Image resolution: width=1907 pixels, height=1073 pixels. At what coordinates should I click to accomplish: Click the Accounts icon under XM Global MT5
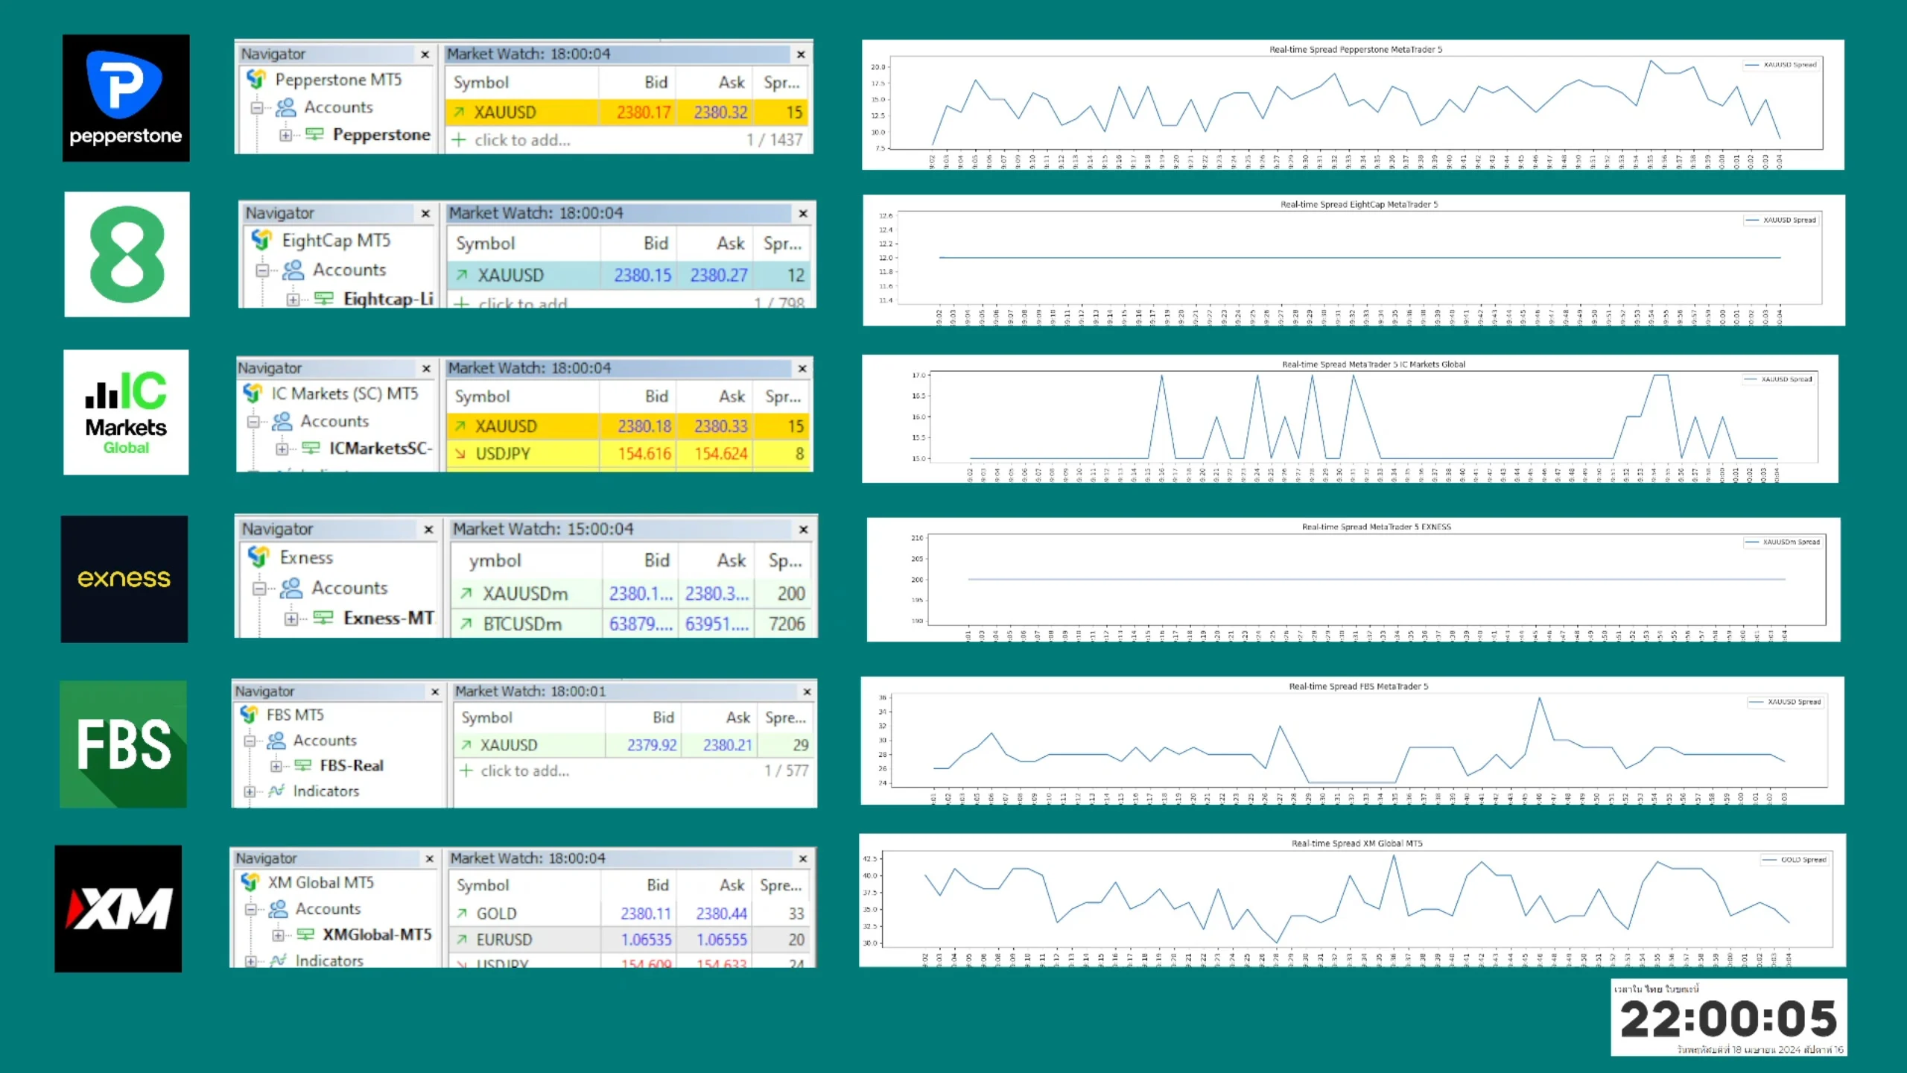[x=278, y=909]
